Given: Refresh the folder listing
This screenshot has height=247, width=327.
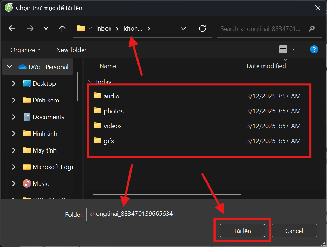Looking at the screenshot, I should (202, 28).
